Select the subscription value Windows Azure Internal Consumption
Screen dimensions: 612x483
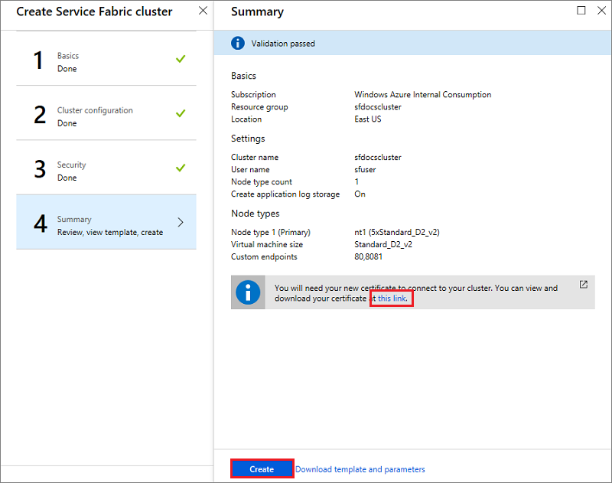[423, 94]
